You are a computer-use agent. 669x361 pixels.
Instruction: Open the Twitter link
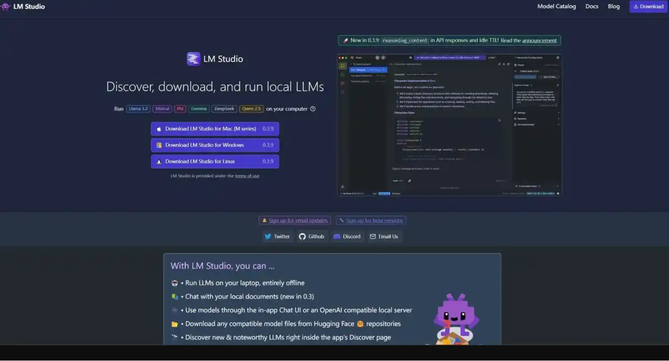point(277,237)
